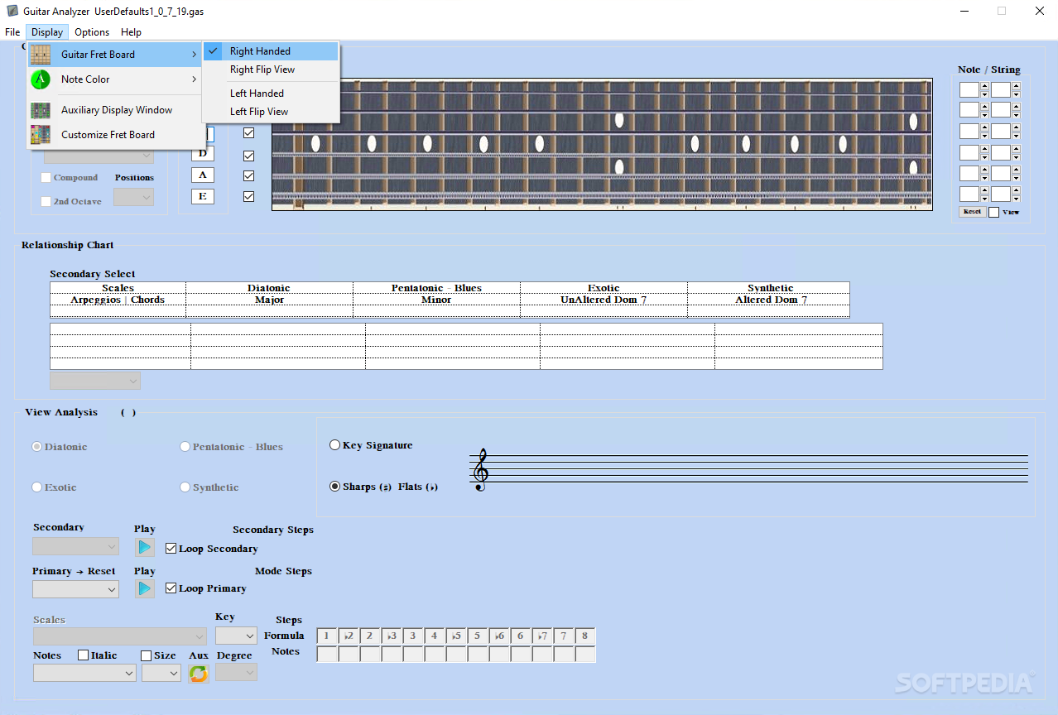Screen dimensions: 1058x715
Task: Choose Right Flip View
Action: coord(271,70)
